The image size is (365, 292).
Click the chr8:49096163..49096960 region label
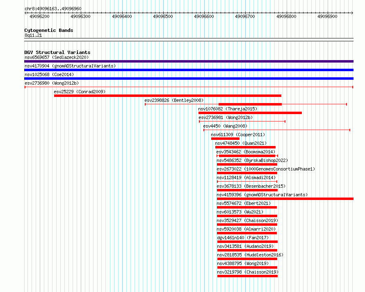53,9
